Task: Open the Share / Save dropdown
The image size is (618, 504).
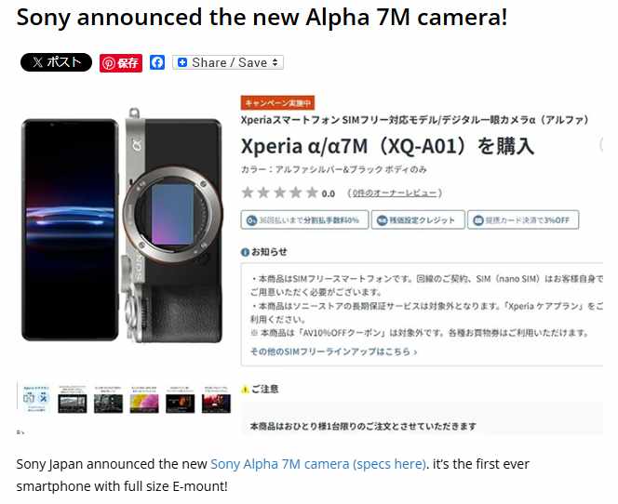Action: [228, 62]
